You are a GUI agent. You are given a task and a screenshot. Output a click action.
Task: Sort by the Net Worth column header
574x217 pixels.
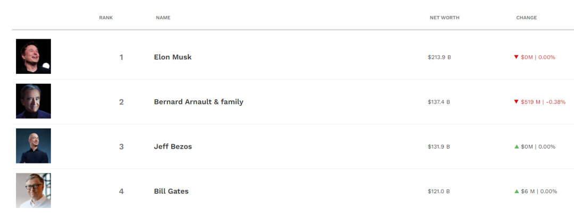pyautogui.click(x=444, y=18)
